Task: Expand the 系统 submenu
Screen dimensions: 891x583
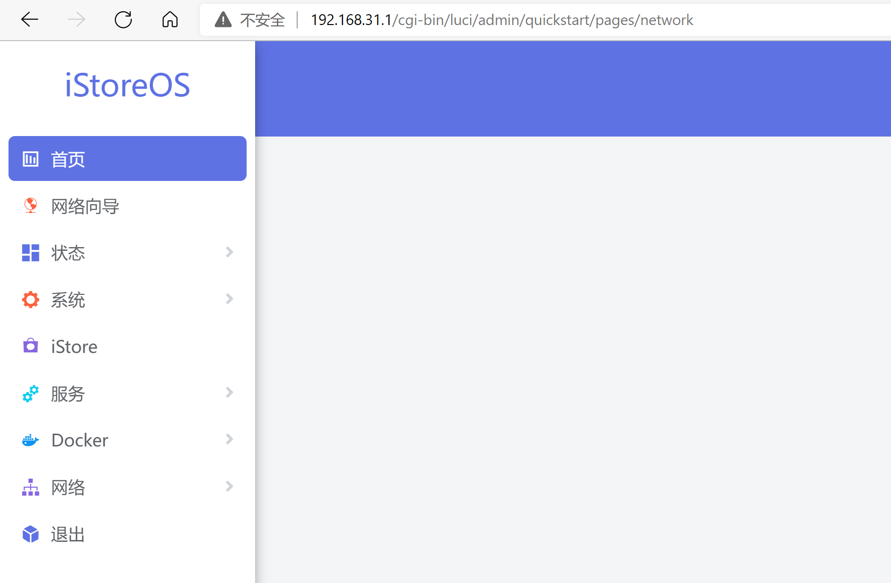Action: coord(230,299)
